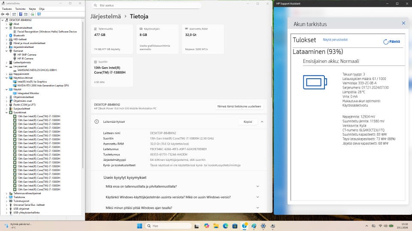
Task: Click the Tallennustila 477 GB card
Action: pos(112,39)
